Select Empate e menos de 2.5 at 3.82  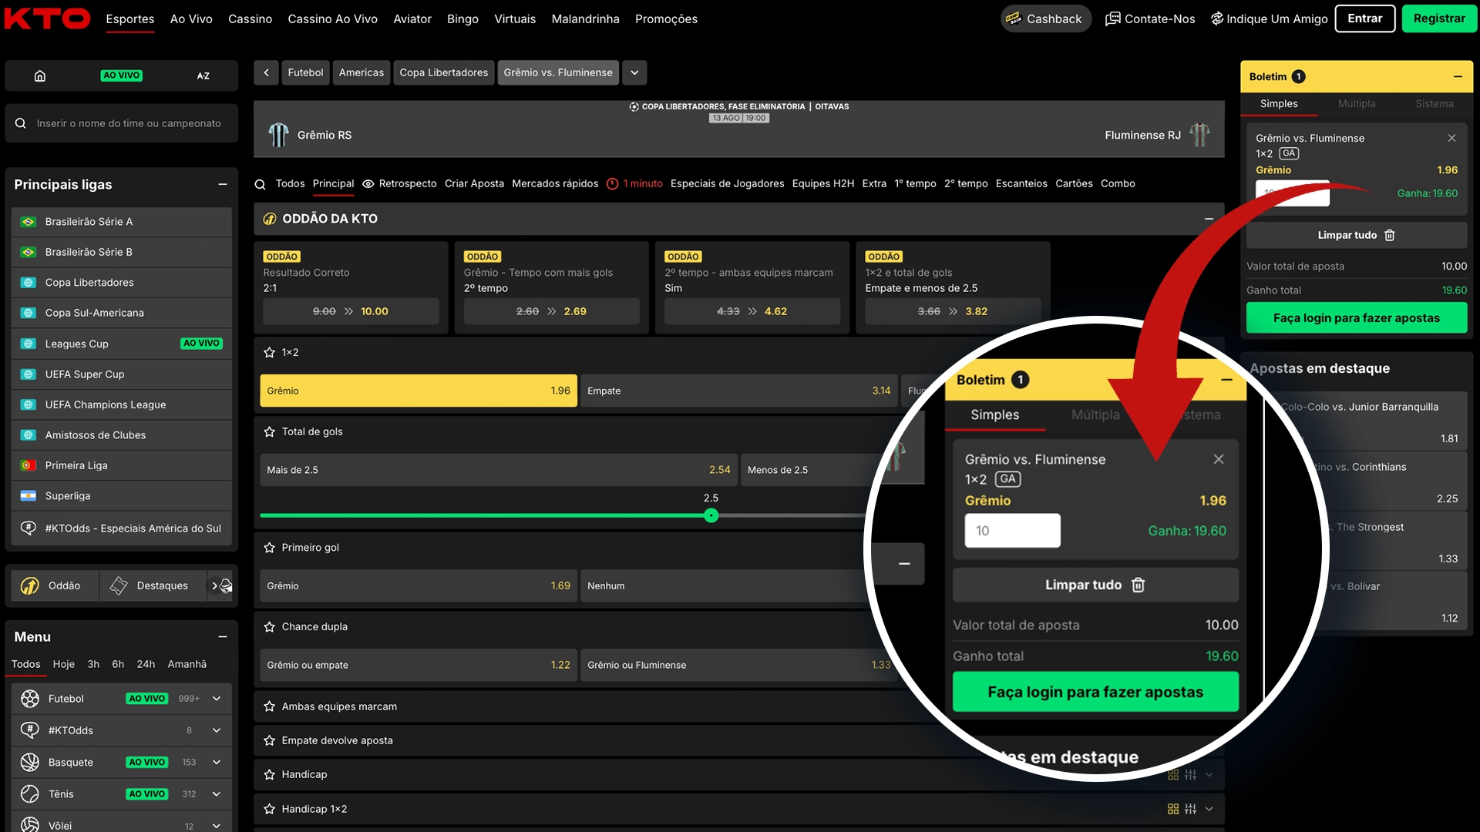[953, 311]
